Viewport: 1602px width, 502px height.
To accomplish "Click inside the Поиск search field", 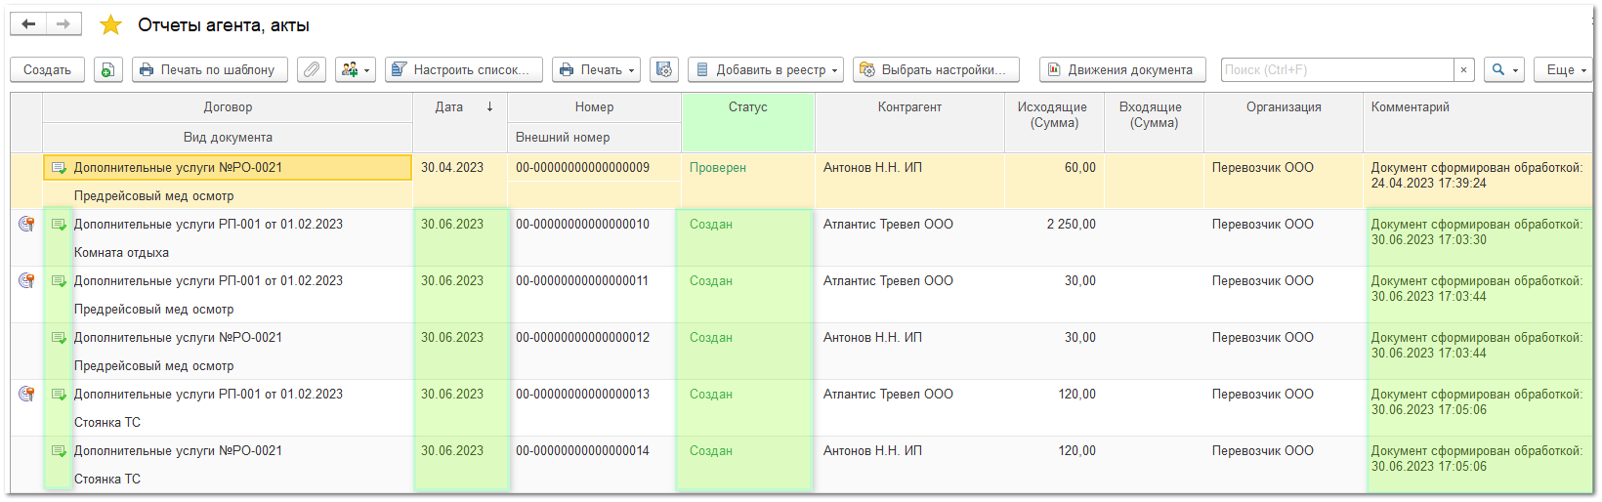I will click(1336, 70).
